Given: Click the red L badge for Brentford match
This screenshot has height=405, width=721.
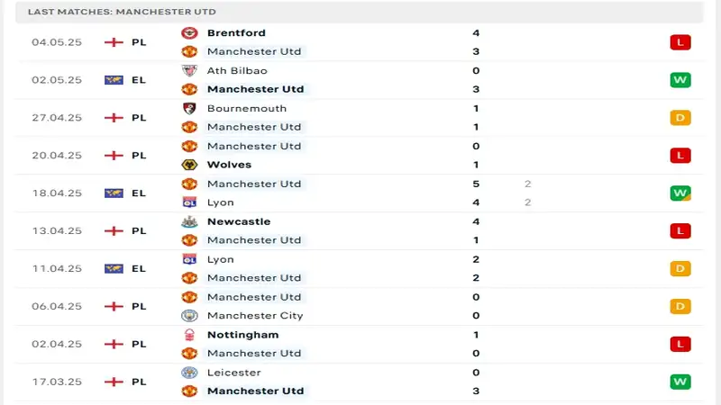Looking at the screenshot, I should 680,42.
